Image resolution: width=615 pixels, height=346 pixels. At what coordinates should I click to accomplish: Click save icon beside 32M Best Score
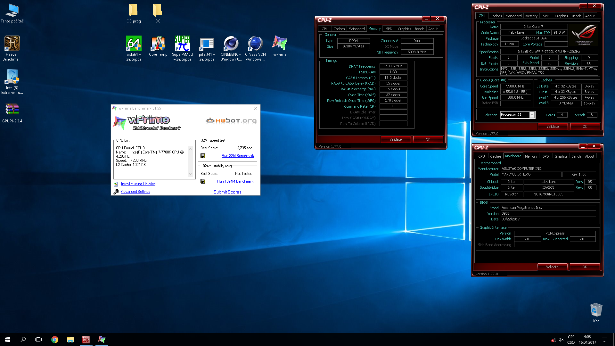pyautogui.click(x=203, y=156)
